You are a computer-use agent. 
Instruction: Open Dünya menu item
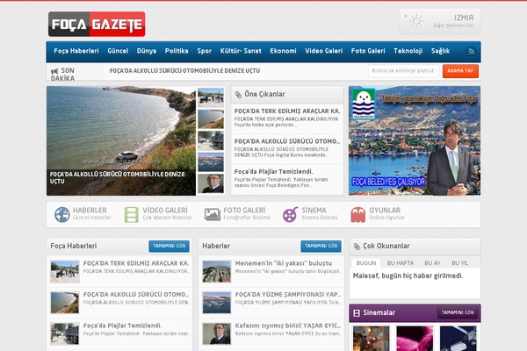point(146,51)
